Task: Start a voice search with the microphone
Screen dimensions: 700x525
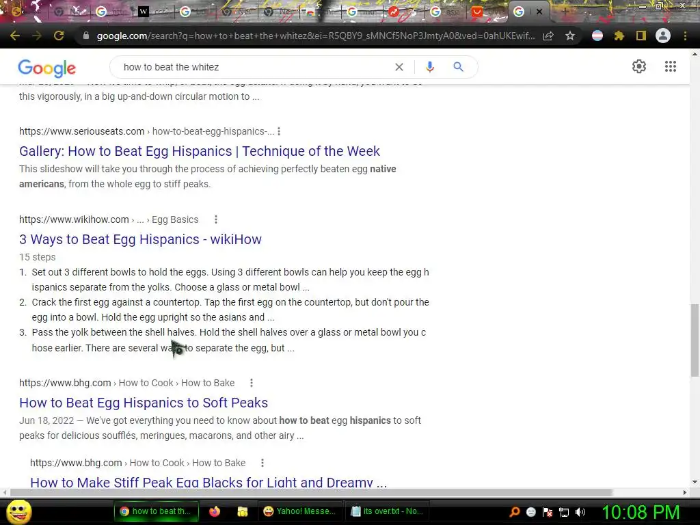Action: click(430, 67)
